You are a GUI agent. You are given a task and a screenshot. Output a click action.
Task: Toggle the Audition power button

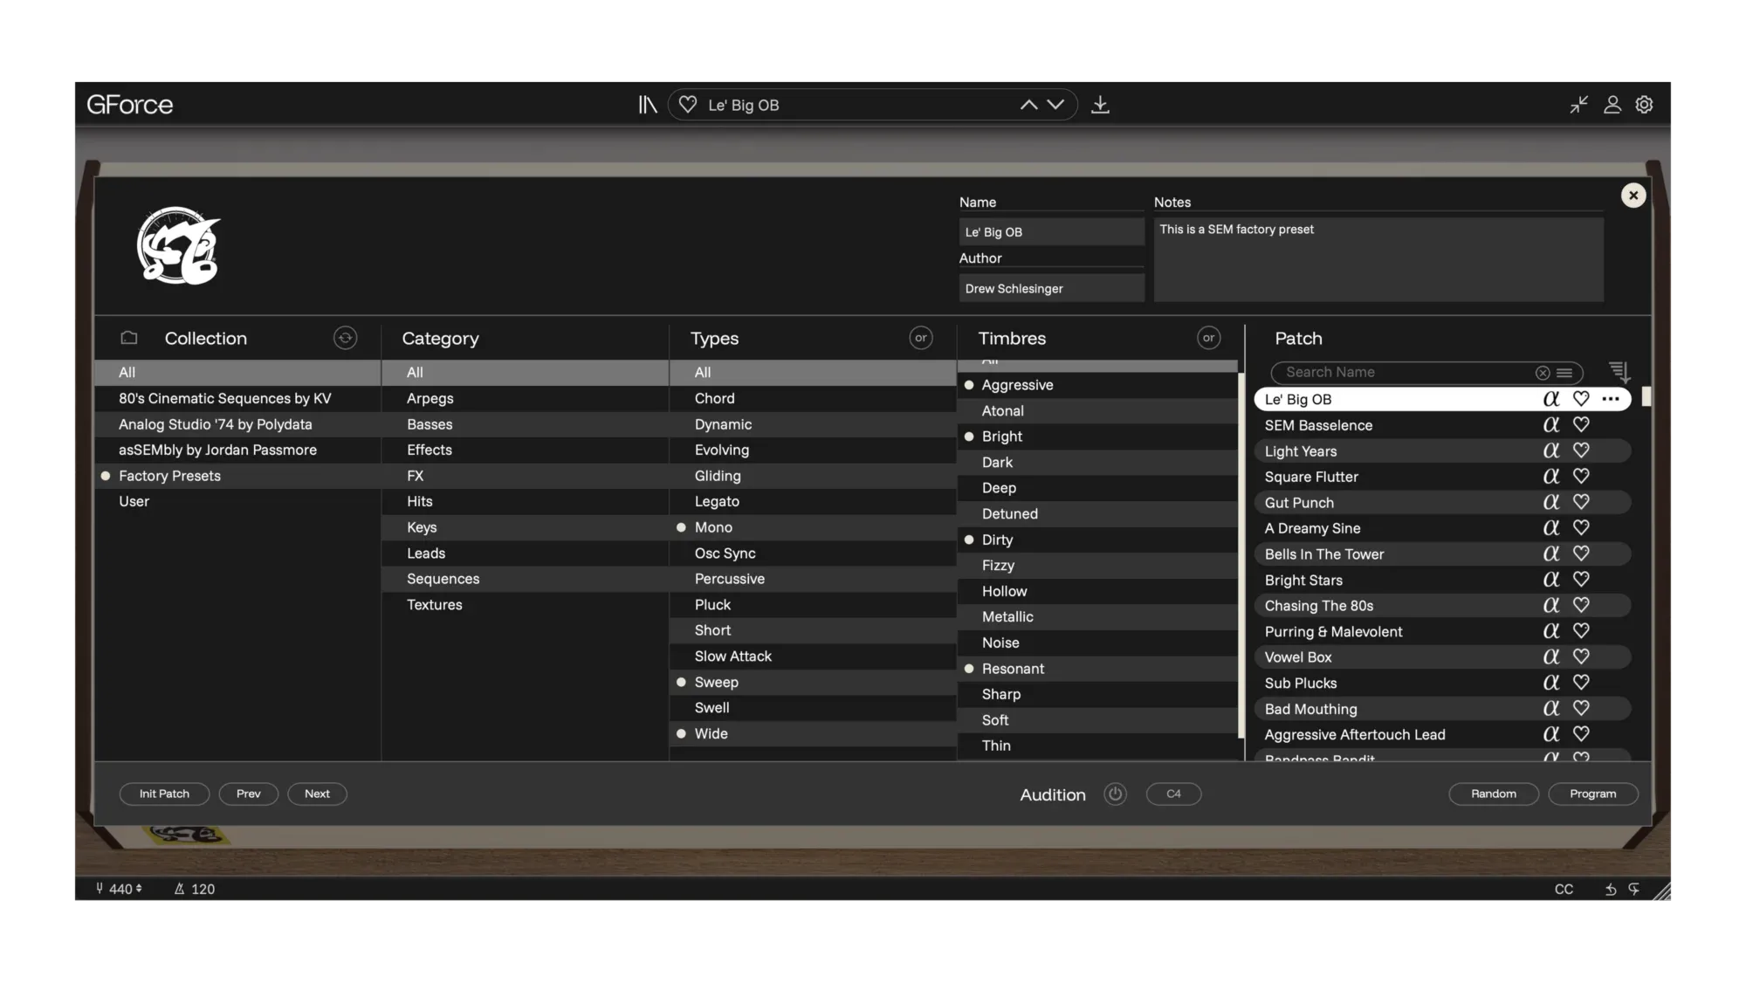point(1115,794)
